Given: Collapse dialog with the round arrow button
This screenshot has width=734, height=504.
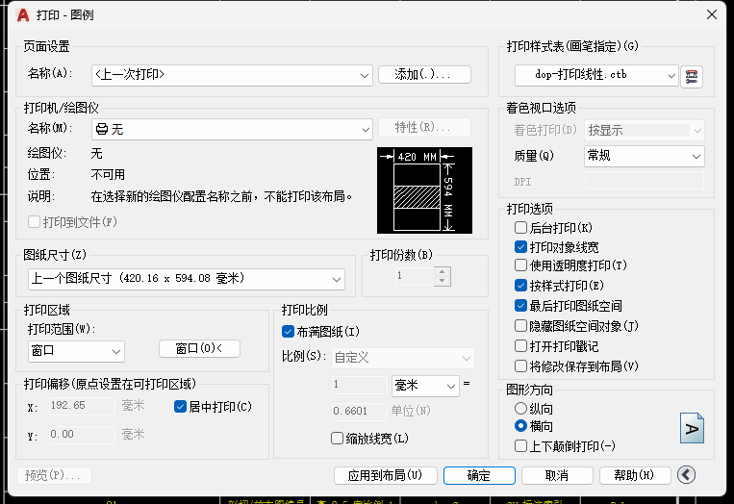Looking at the screenshot, I should pos(686,475).
